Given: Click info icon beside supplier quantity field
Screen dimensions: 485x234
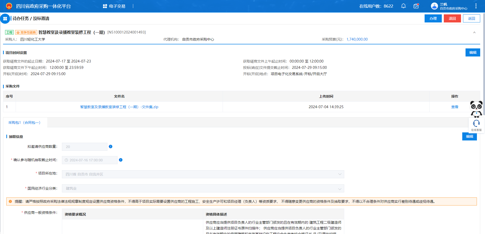Looking at the screenshot, I should click(110, 147).
